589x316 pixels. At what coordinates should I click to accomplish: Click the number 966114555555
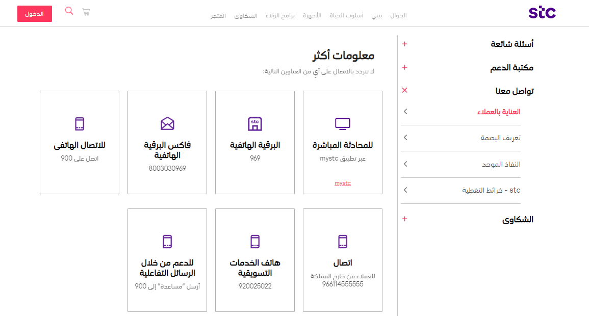click(x=343, y=284)
